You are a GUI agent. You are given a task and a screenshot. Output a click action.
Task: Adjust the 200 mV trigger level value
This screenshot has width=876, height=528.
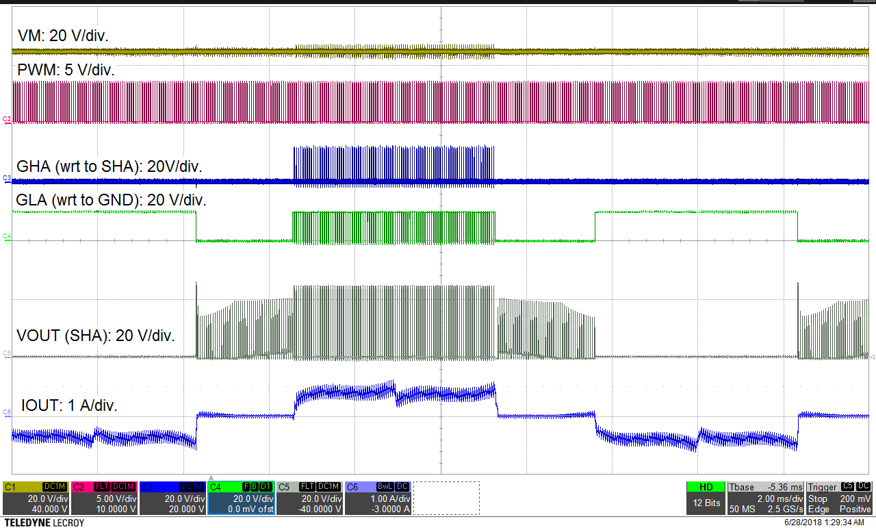click(857, 499)
